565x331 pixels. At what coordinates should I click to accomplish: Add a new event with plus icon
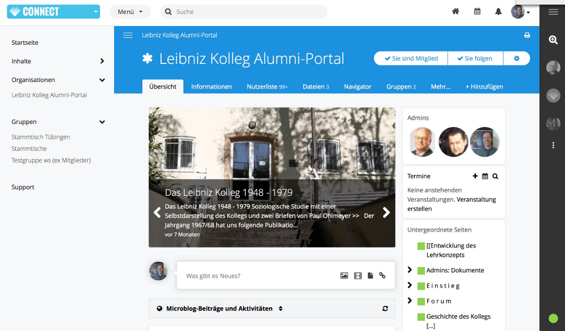[x=475, y=176]
